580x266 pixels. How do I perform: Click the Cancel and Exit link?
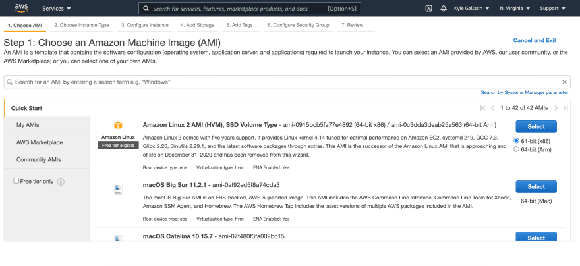coord(535,40)
